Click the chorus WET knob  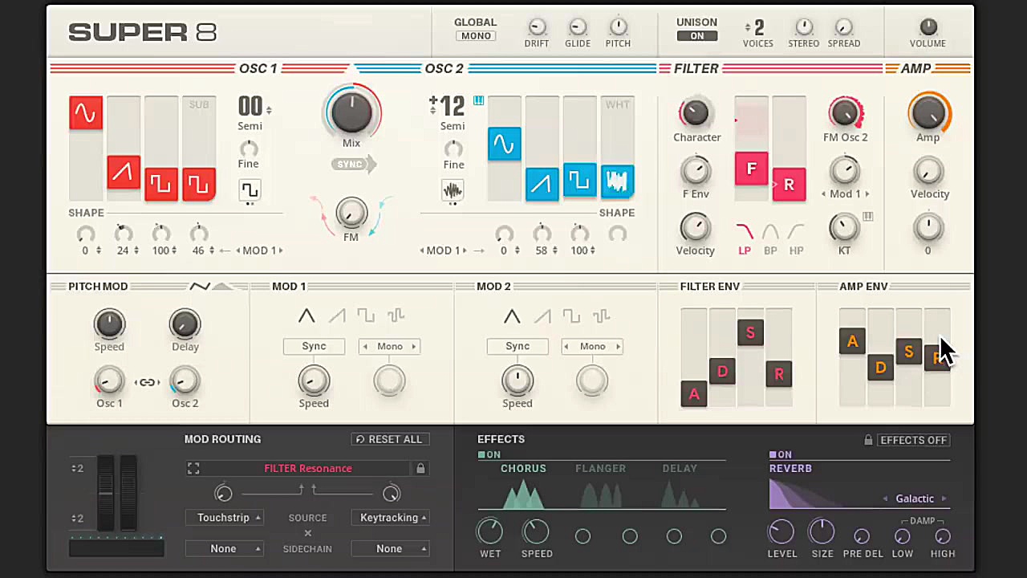click(x=490, y=531)
